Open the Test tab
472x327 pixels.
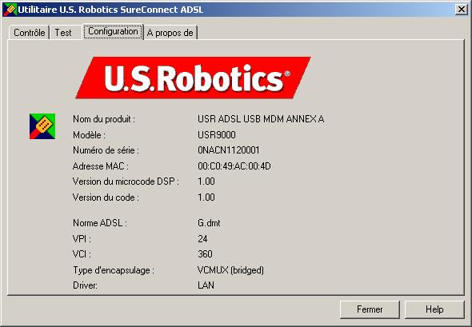pos(63,33)
